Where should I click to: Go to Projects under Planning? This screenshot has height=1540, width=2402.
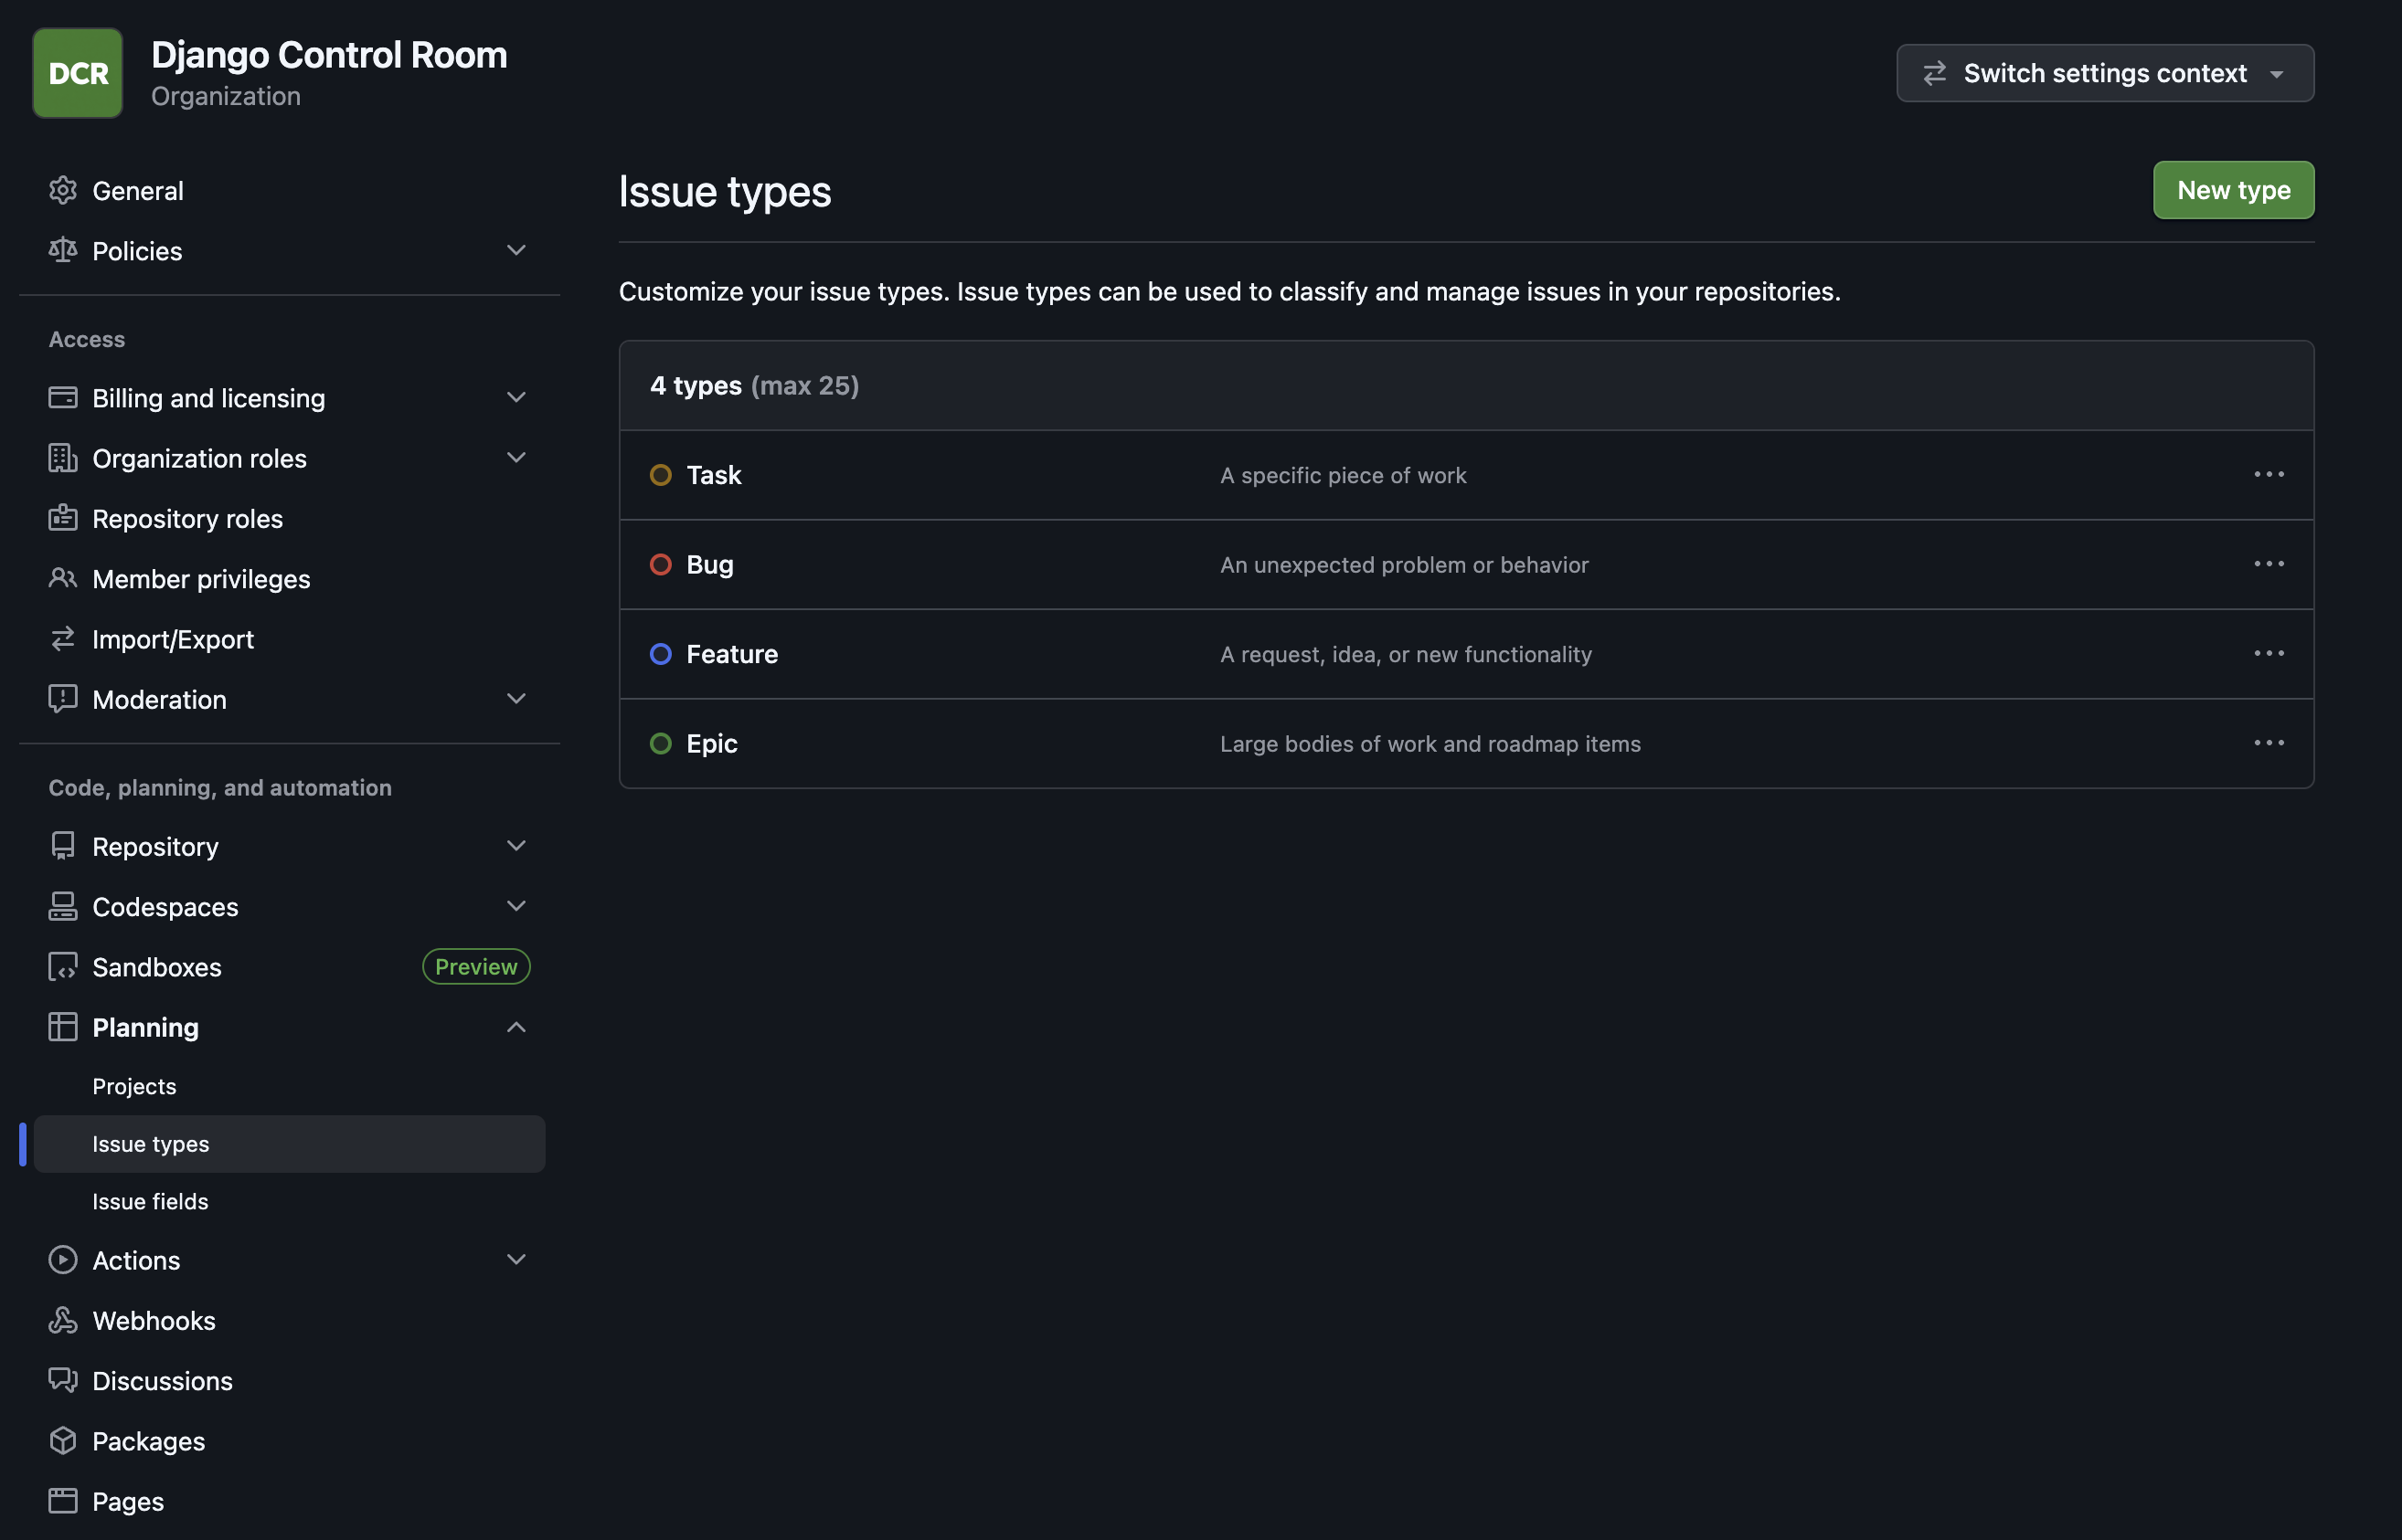tap(134, 1086)
